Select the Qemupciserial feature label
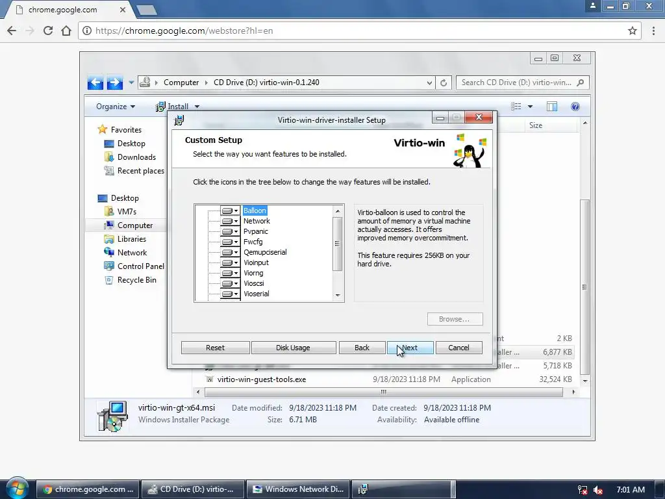Viewport: 665px width, 499px height. 265,252
